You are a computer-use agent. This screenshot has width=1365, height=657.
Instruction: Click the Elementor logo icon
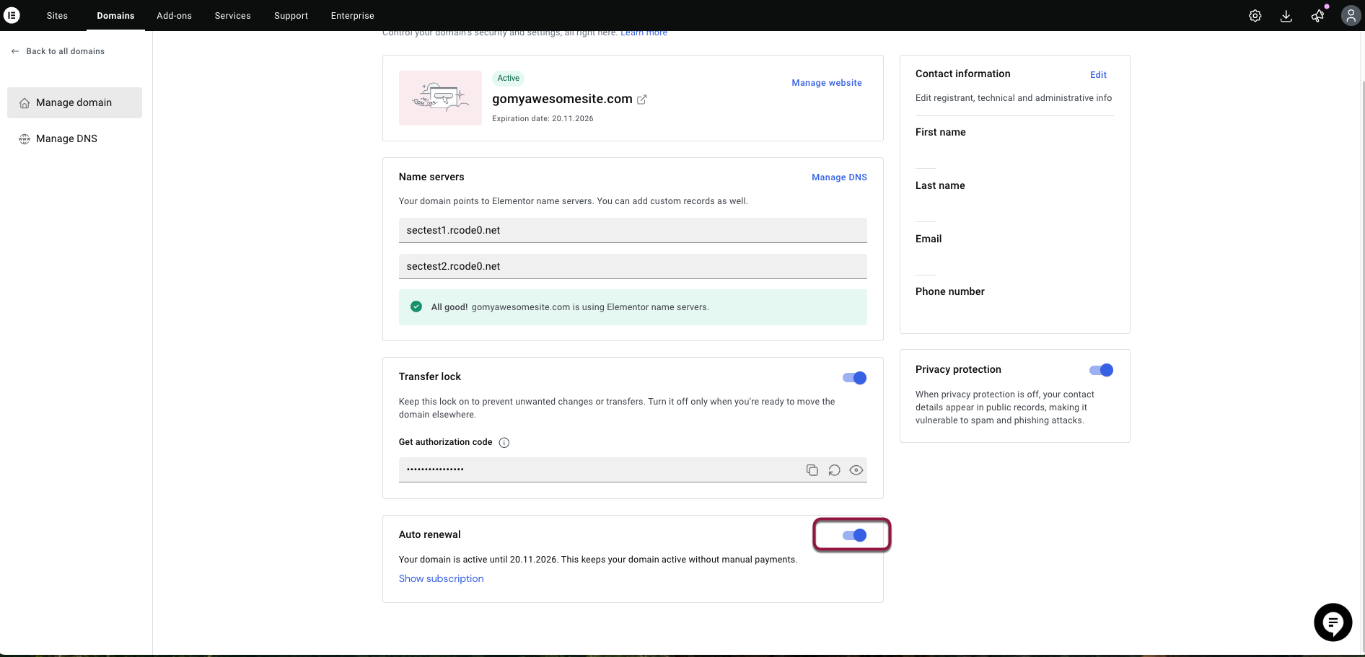coord(12,15)
